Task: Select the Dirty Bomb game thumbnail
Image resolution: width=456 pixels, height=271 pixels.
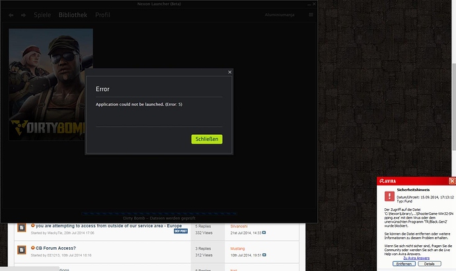Action: (x=51, y=84)
